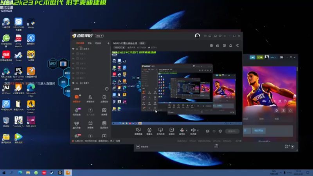The height and width of the screenshot is (176, 313).
Task: Show hidden system tray icons chevron
Action: click(281, 172)
